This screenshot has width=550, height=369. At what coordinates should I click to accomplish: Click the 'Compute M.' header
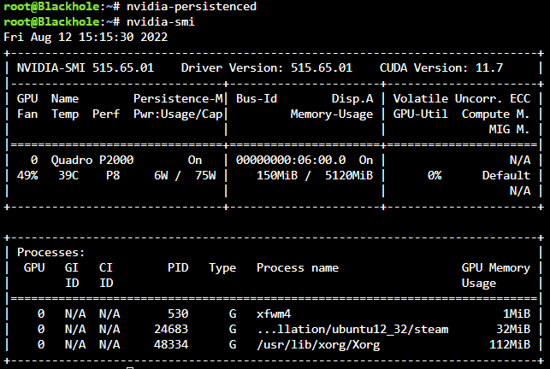point(495,114)
